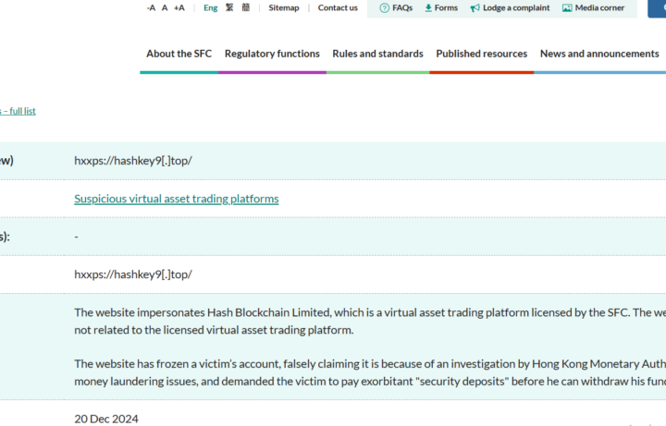Open News and announcements menu
This screenshot has height=426, width=666.
click(599, 54)
